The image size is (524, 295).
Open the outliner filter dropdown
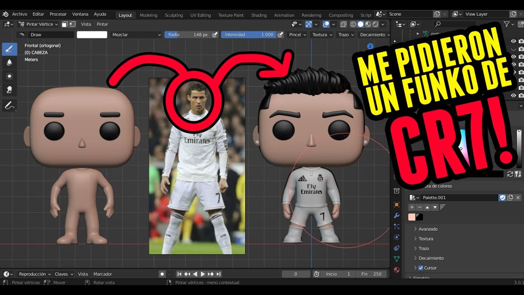tap(509, 24)
